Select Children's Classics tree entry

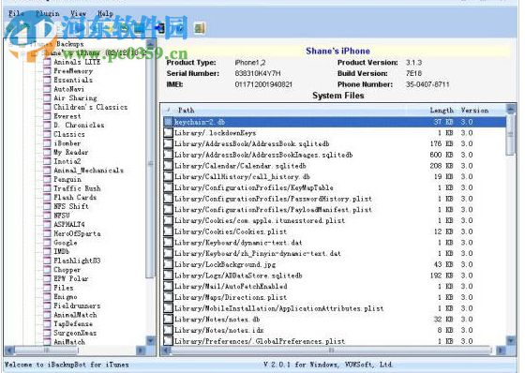coord(90,107)
